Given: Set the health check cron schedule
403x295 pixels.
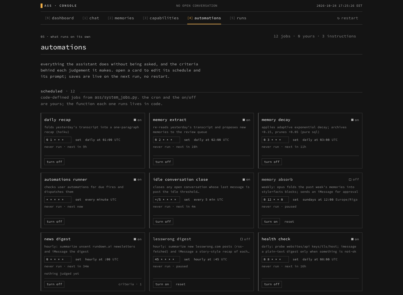Looking at the screenshot, I should coord(296,259).
